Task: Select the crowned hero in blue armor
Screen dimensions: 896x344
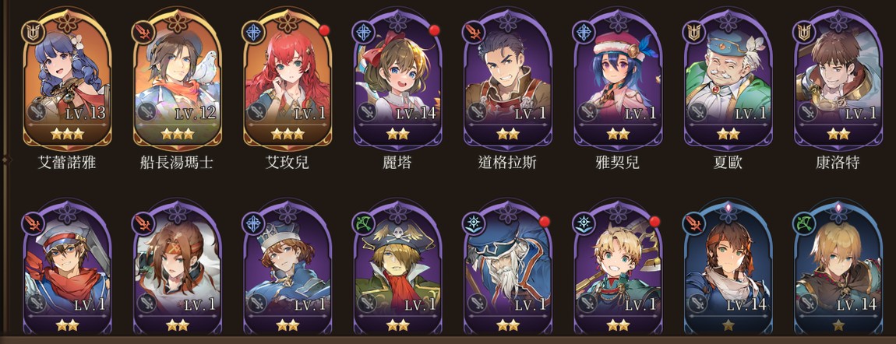Action: pos(287,267)
